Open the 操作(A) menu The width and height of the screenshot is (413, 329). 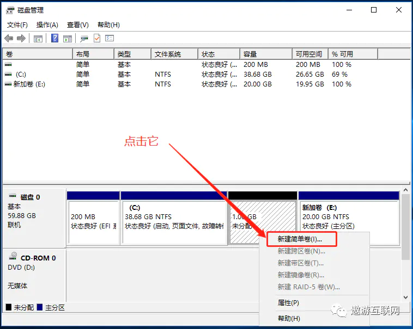pyautogui.click(x=47, y=25)
